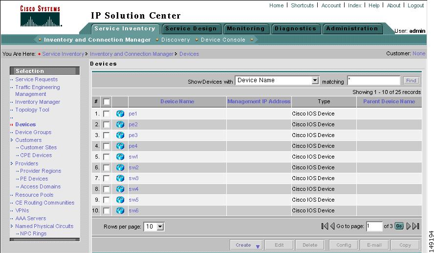
Task: Click the Delete button
Action: pyautogui.click(x=310, y=245)
